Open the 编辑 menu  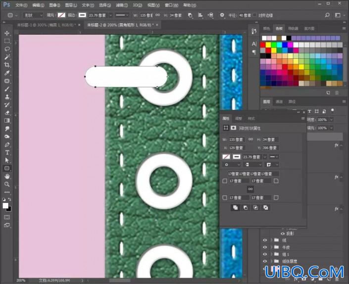point(38,5)
